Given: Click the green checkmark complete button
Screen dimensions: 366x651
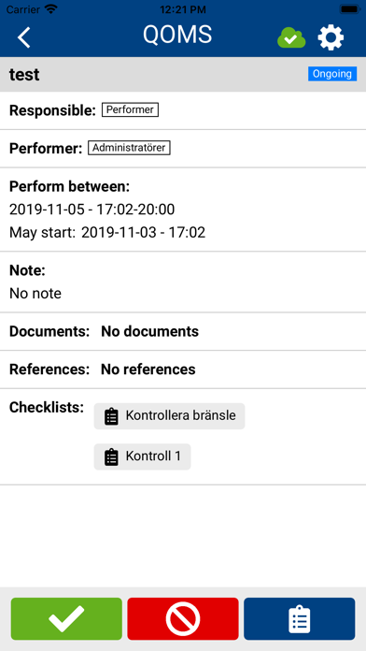Looking at the screenshot, I should coord(66,618).
